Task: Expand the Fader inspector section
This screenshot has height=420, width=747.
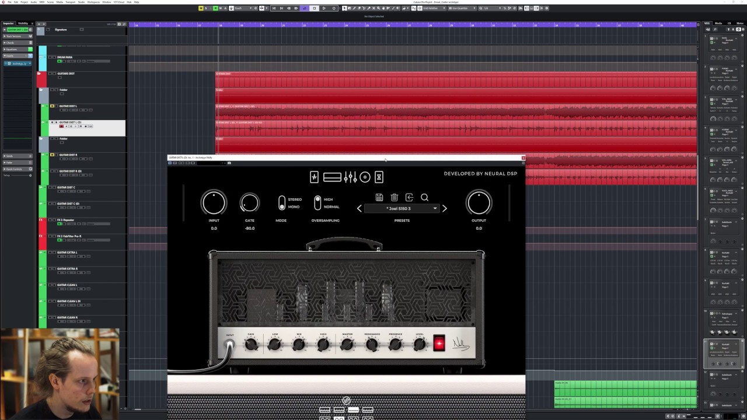Action: click(17, 163)
